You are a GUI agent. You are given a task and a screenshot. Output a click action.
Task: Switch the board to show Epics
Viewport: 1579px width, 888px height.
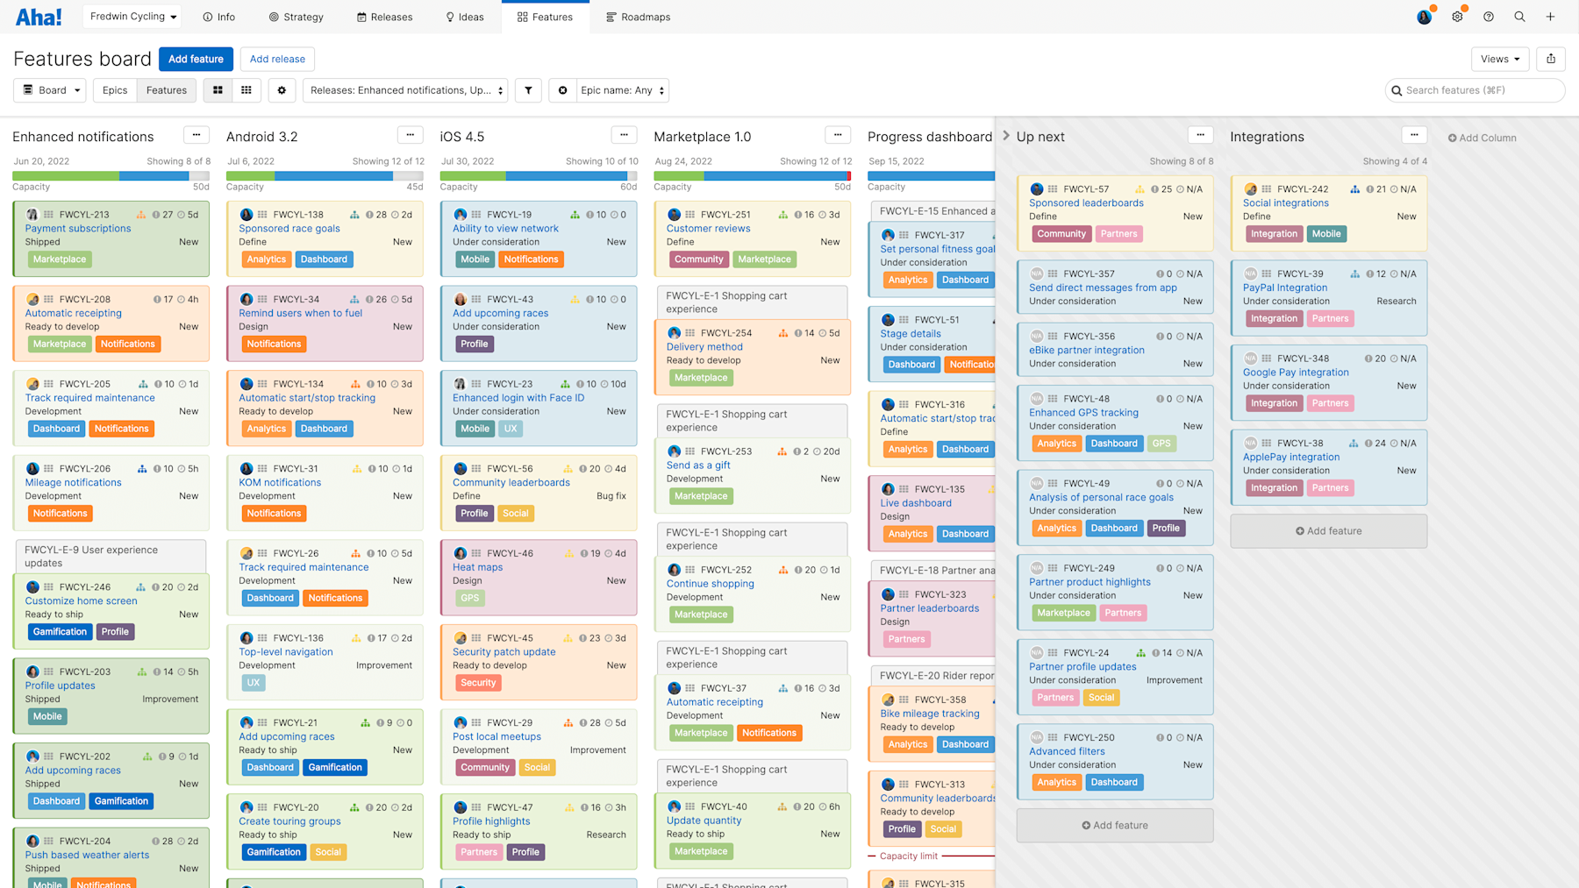114,90
